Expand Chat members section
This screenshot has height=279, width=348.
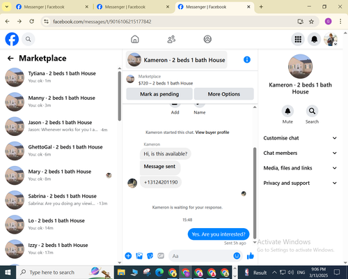pos(300,153)
